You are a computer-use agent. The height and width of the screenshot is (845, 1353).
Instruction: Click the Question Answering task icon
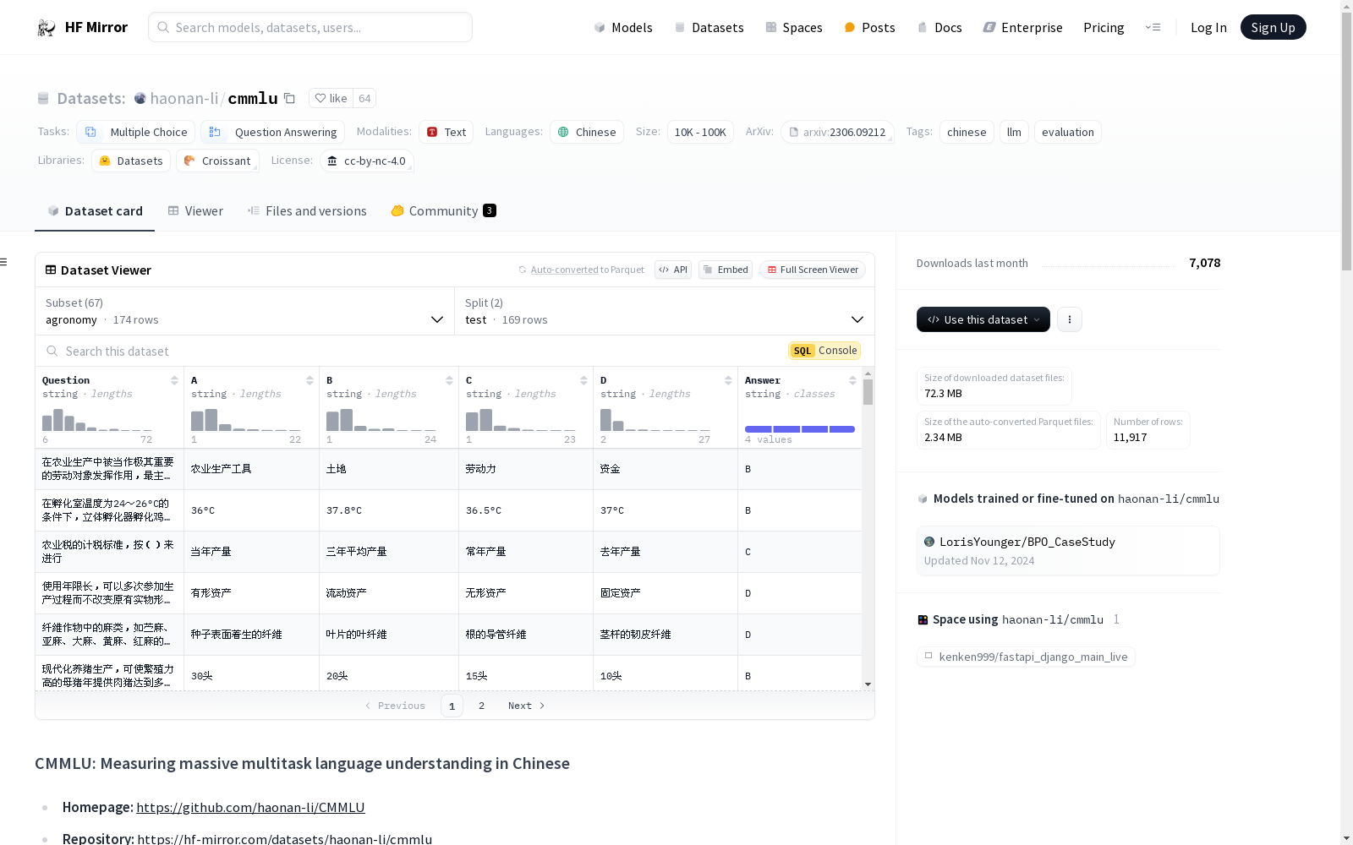(215, 132)
